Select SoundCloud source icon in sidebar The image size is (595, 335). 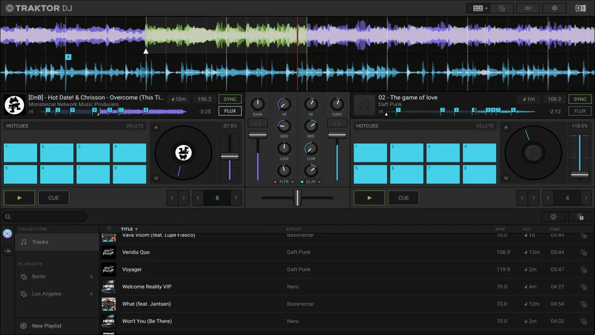(x=7, y=251)
